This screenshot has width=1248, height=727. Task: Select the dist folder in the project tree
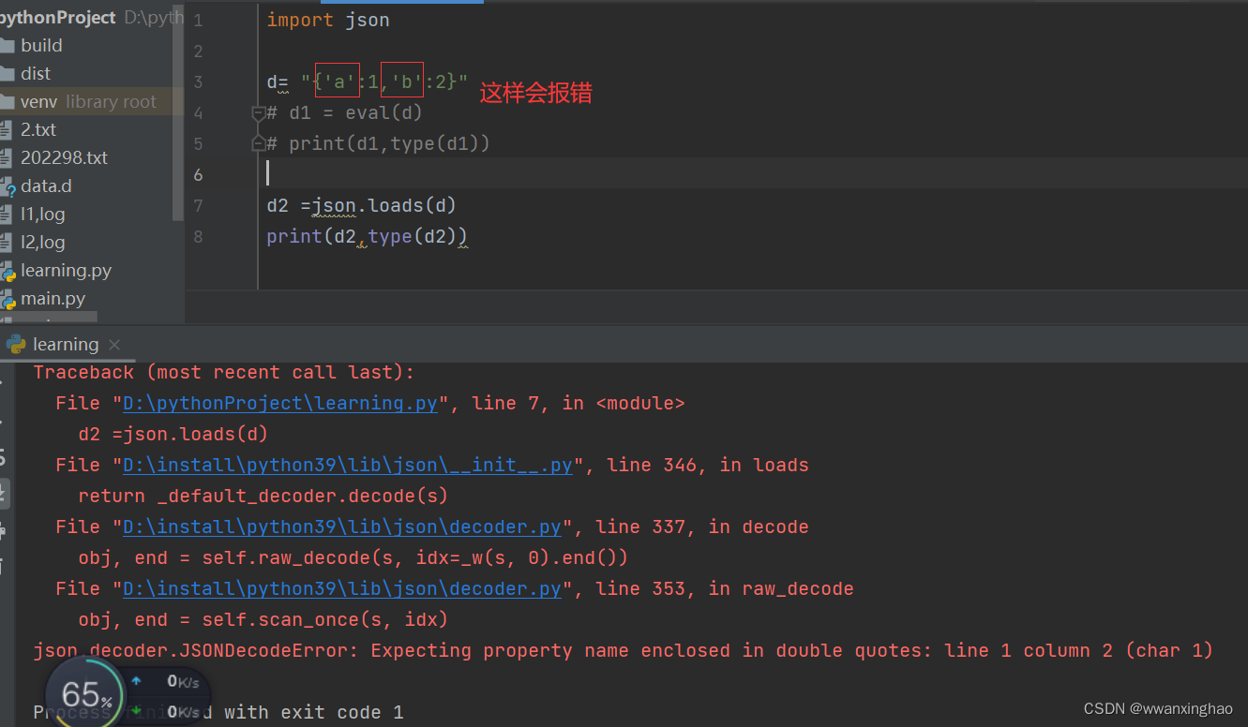[x=36, y=73]
